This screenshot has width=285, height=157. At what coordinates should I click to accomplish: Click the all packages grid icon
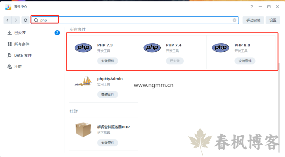click(x=10, y=44)
